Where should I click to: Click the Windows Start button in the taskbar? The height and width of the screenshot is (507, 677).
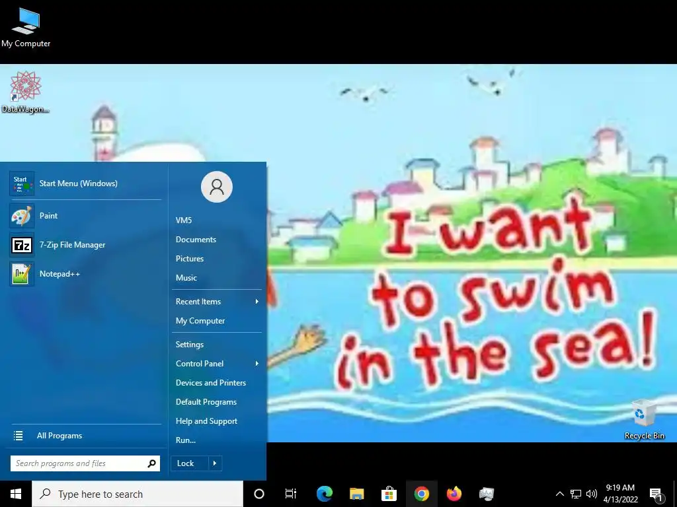coord(16,494)
